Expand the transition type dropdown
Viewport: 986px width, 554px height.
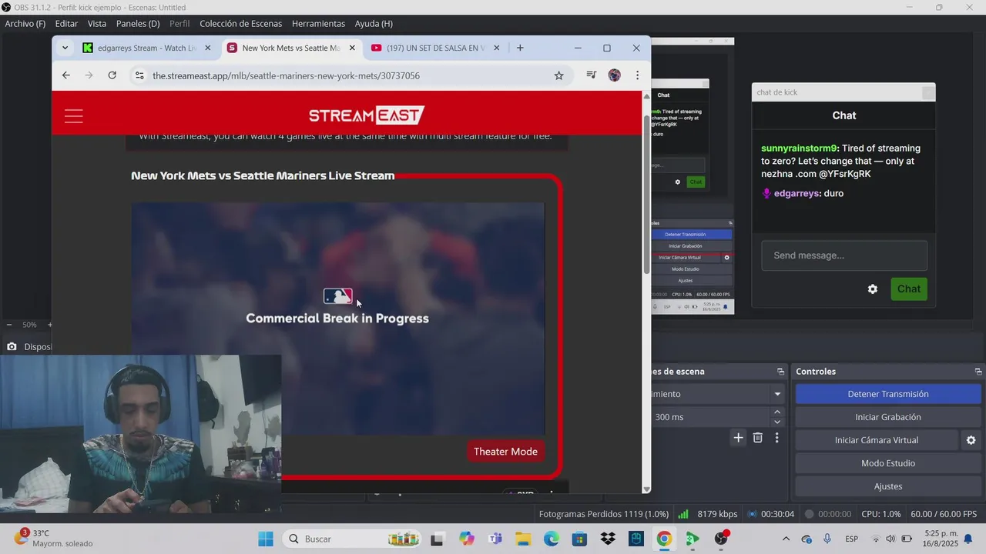click(777, 394)
